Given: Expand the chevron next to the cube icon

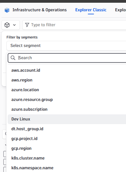Looking at the screenshot, I should coord(14,25).
